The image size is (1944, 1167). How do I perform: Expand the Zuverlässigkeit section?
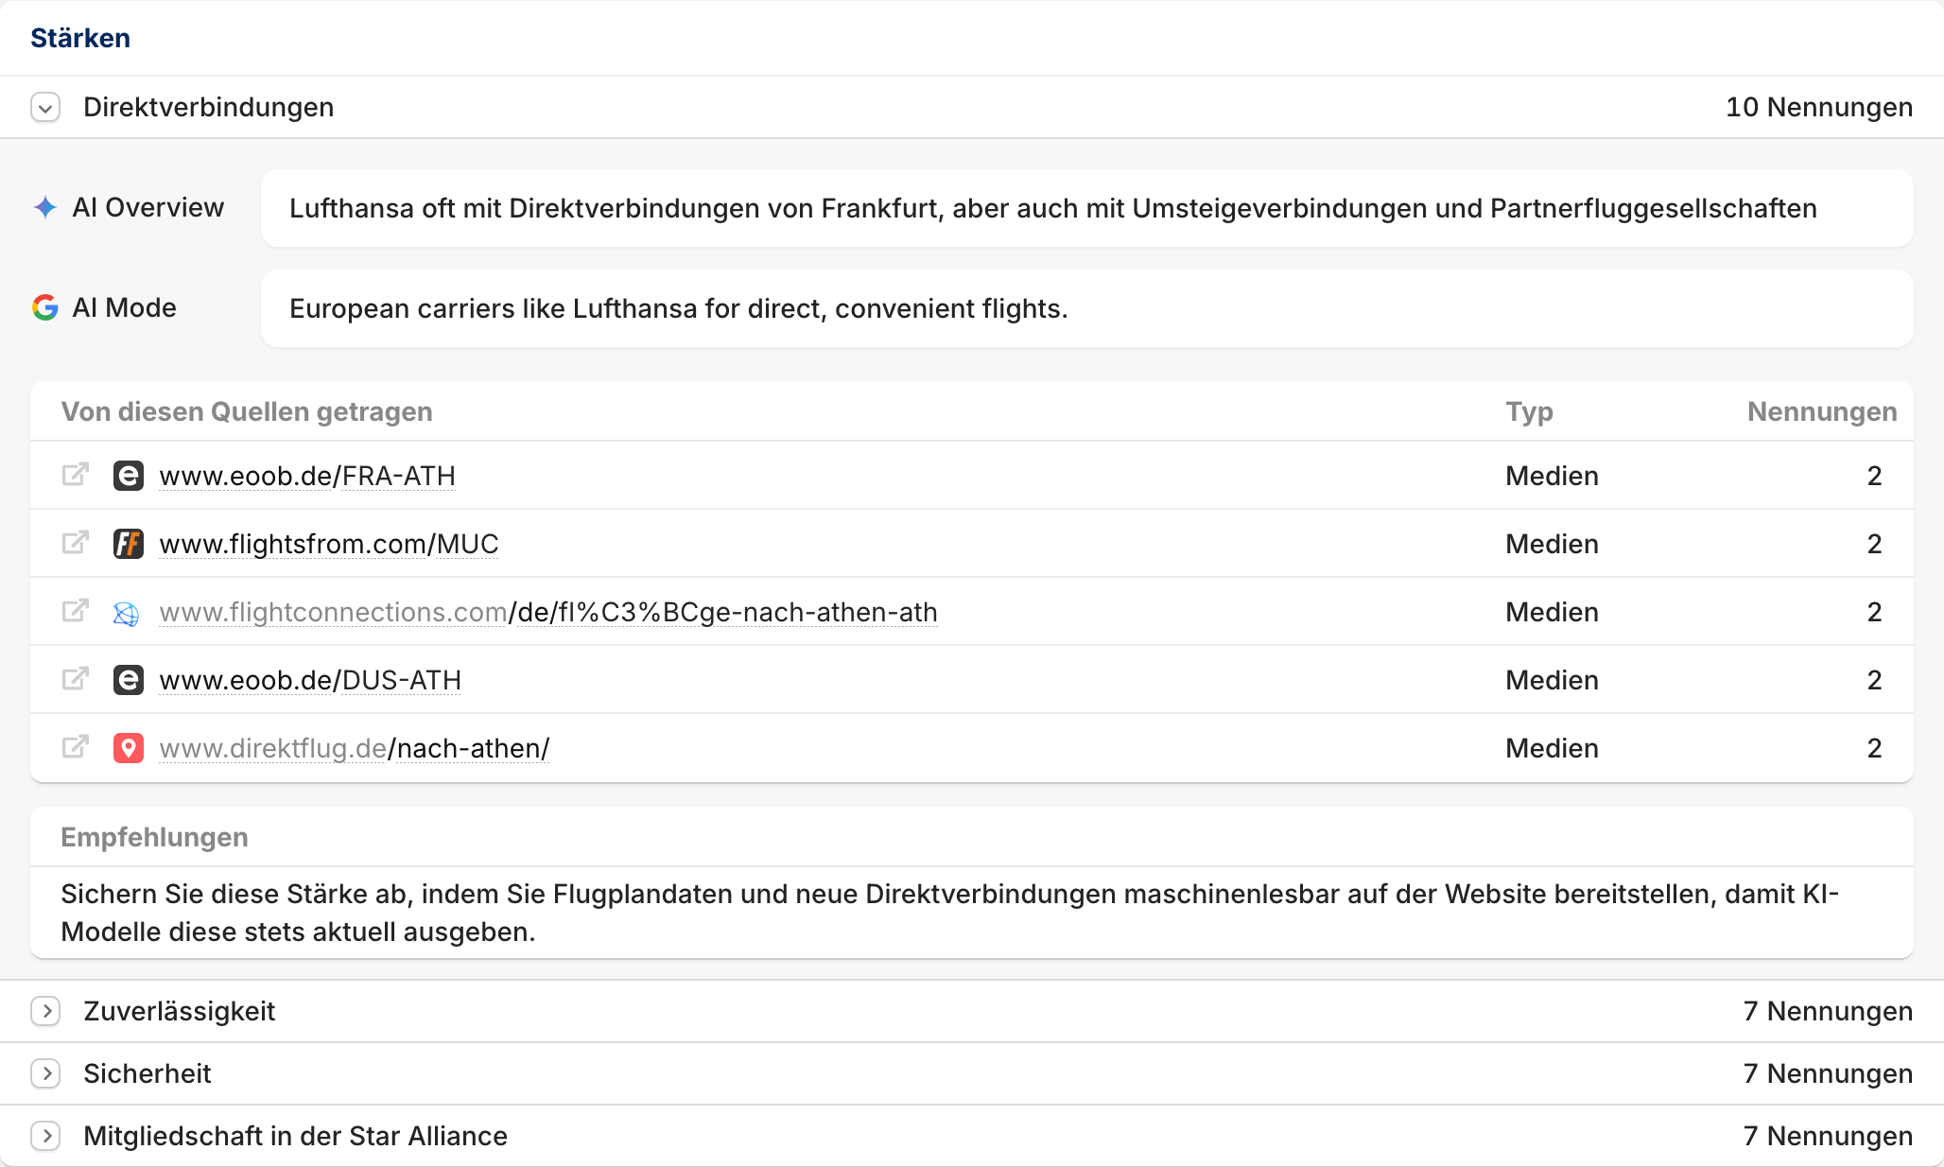(45, 1012)
